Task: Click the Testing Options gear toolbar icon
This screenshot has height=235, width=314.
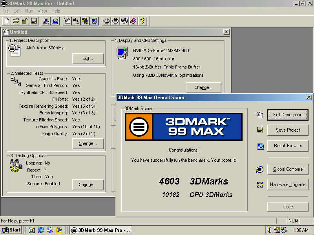Action: coord(85,21)
